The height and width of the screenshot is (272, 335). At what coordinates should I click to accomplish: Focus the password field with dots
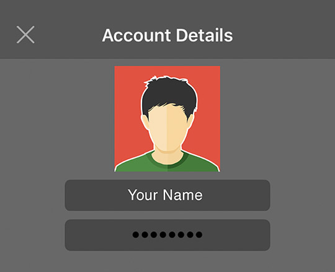[167, 235]
